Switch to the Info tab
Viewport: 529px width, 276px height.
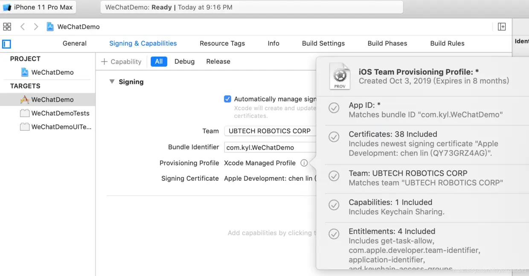click(273, 43)
